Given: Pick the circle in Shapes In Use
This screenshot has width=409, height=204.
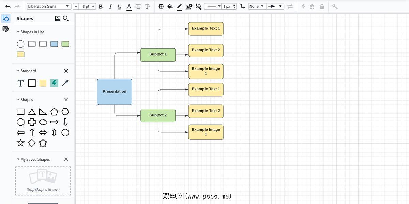Looking at the screenshot, I should 21,44.
